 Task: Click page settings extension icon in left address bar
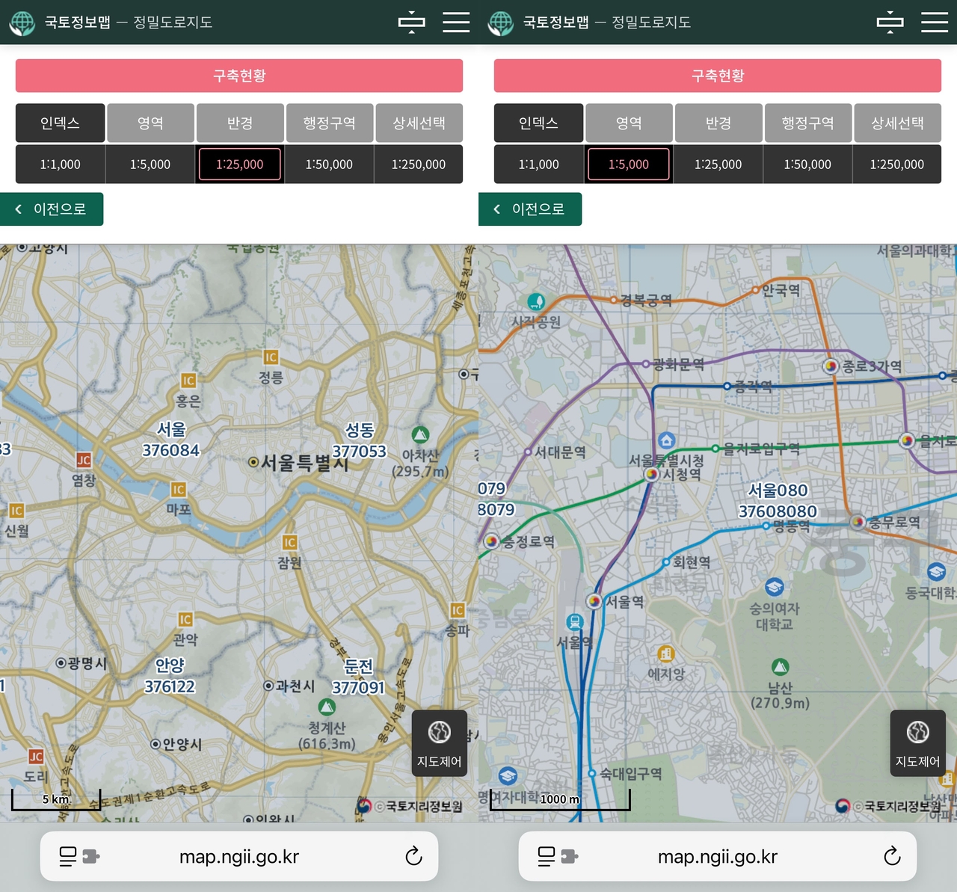[x=79, y=856]
